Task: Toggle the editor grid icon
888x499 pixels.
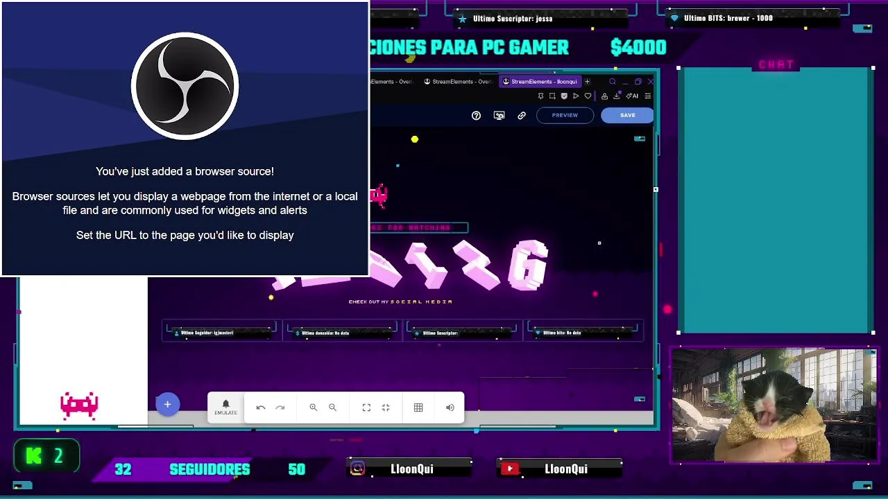Action: point(418,408)
